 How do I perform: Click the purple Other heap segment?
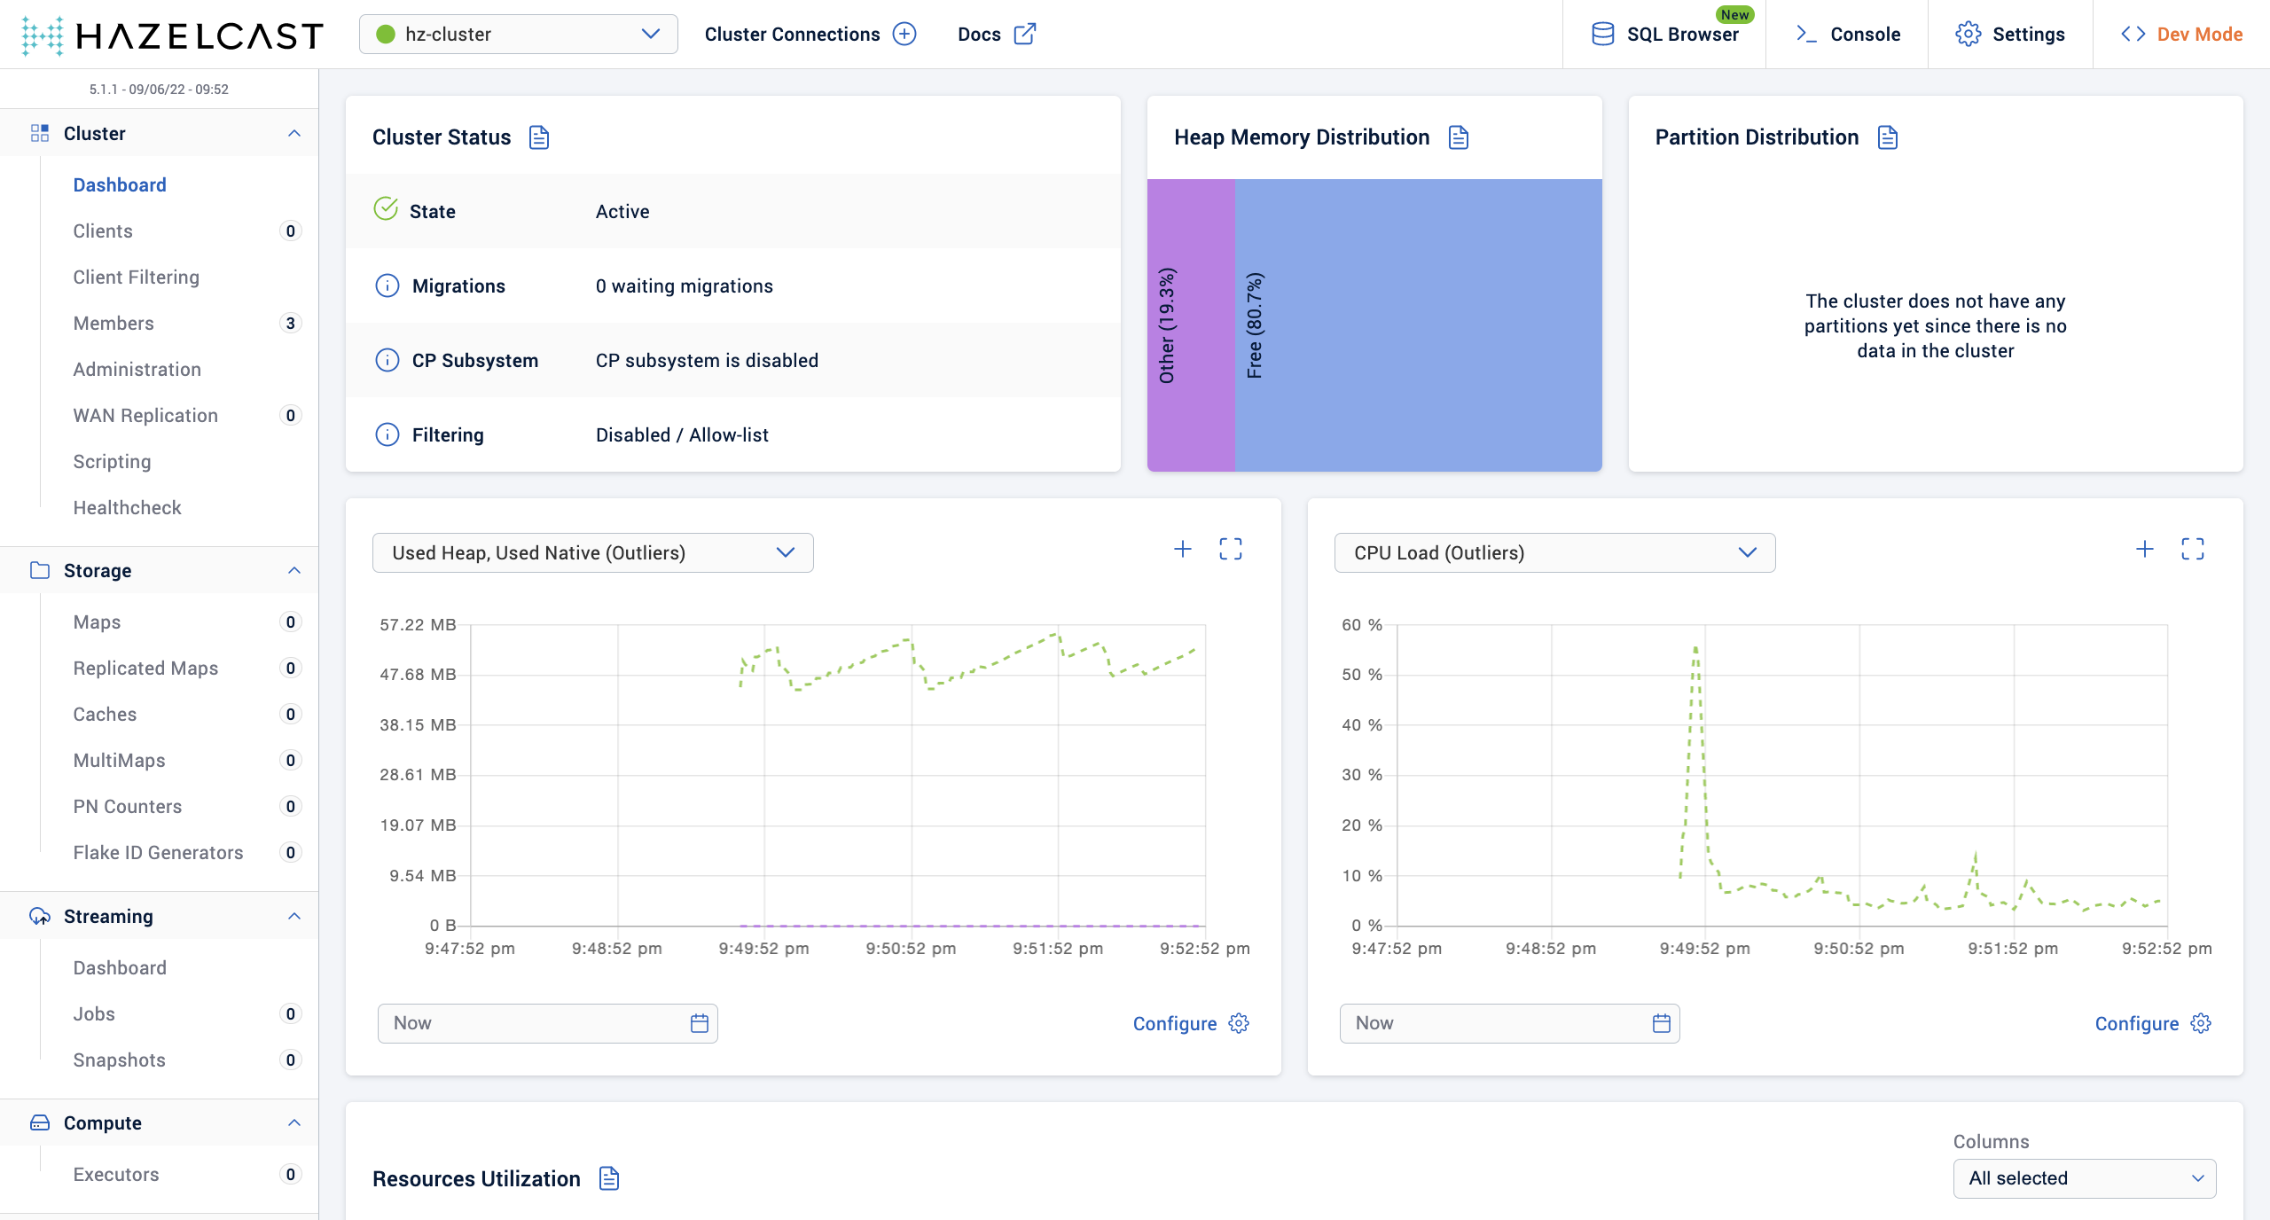[1191, 325]
